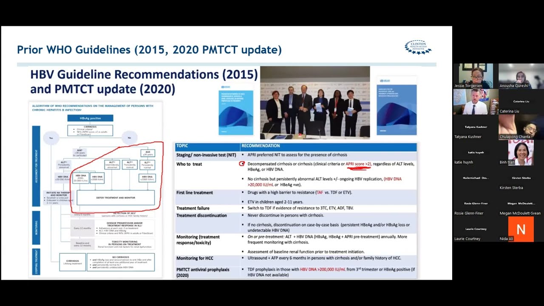Click the 'CIRRHOSIS' flowchart box

(x=90, y=130)
